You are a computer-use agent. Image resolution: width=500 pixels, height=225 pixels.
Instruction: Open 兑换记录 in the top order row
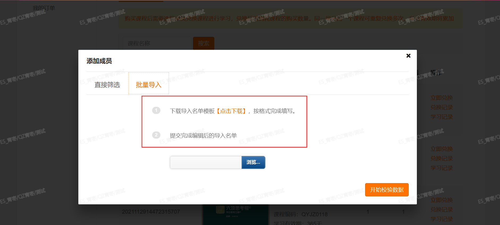coord(442,107)
